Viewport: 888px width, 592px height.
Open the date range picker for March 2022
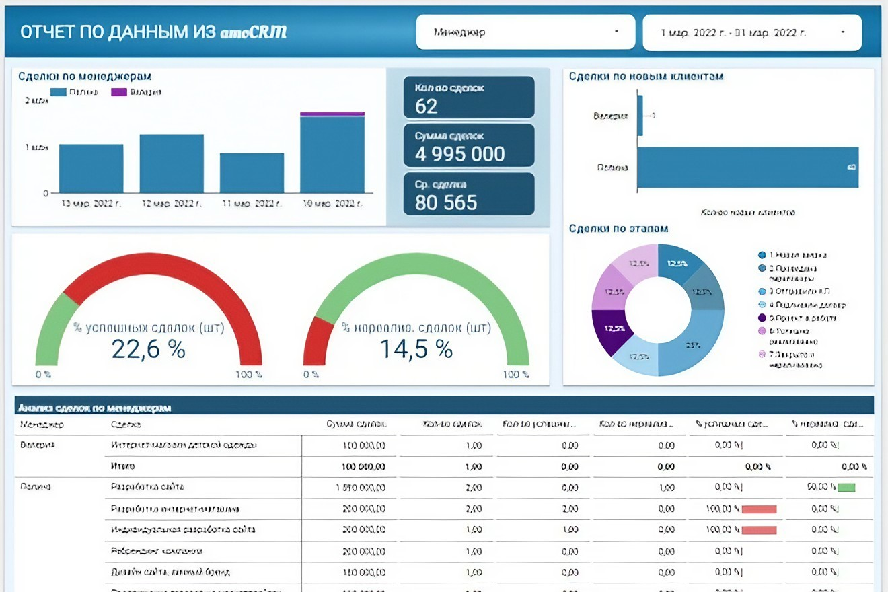[x=751, y=32]
